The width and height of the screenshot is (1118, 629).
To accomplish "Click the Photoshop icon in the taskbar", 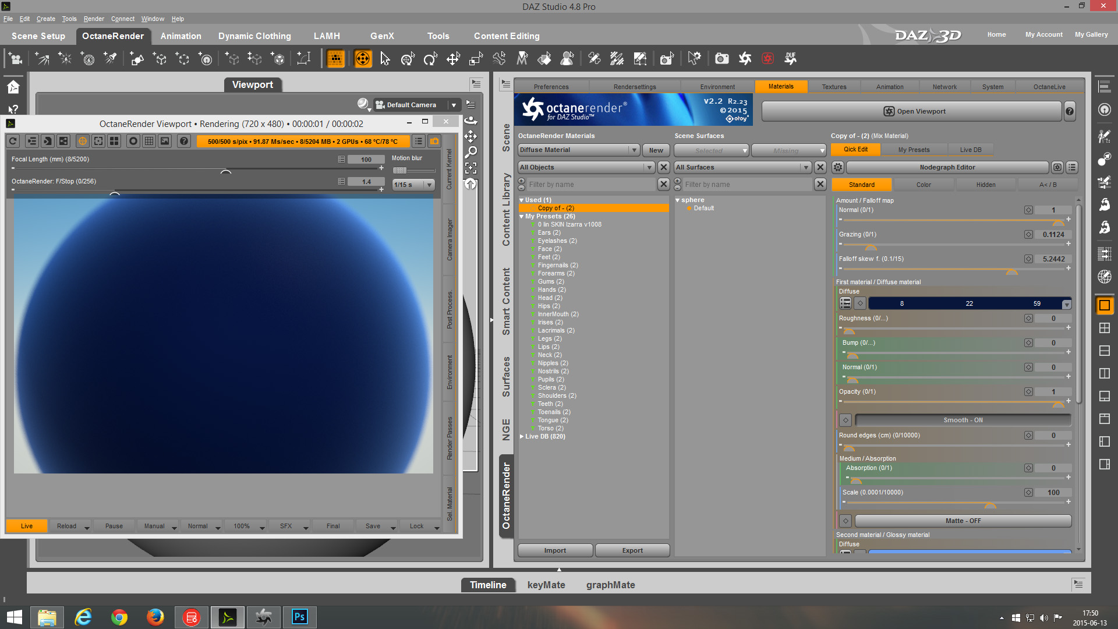I will 299,617.
